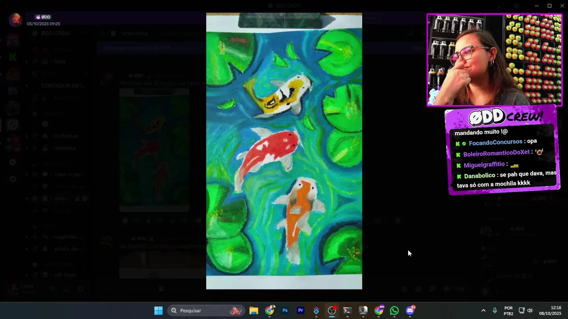Open the terminal app in taskbar
The image size is (568, 319).
click(347, 311)
